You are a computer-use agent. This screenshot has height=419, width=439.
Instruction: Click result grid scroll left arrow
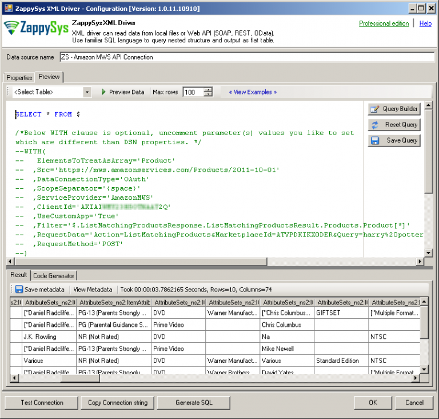tap(14, 378)
